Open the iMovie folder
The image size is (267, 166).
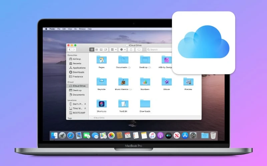[x=167, y=82]
